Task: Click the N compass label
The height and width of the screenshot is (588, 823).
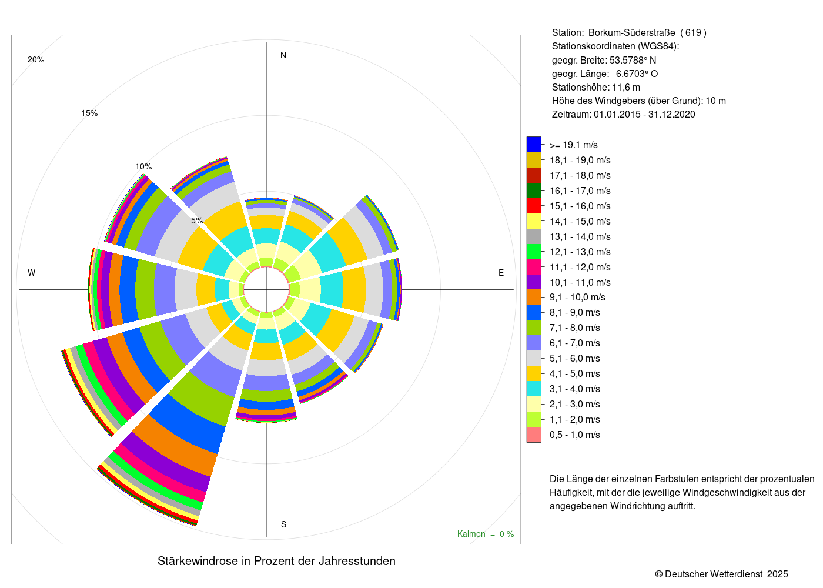Action: click(x=283, y=55)
